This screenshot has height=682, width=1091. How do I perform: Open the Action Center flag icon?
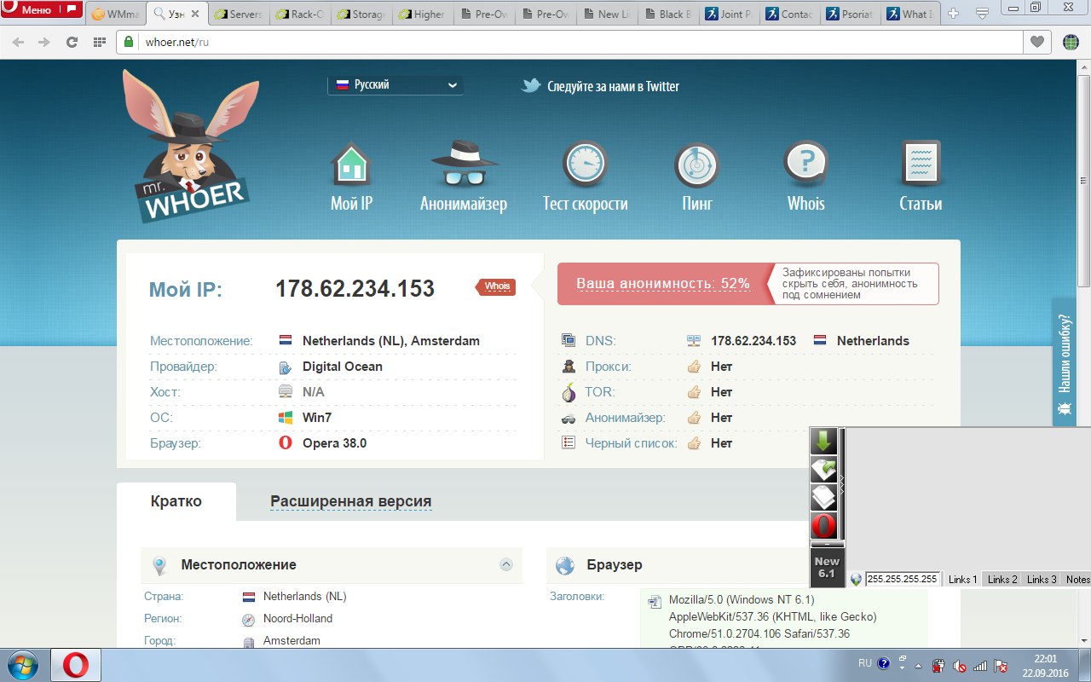(1002, 665)
